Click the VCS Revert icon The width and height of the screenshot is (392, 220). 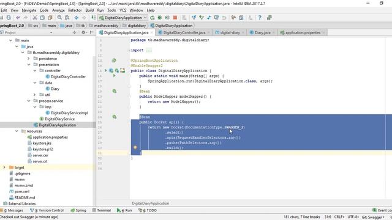[224, 18]
